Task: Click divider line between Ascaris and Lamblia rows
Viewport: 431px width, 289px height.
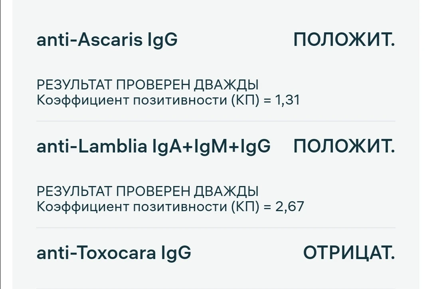Action: coord(216,121)
